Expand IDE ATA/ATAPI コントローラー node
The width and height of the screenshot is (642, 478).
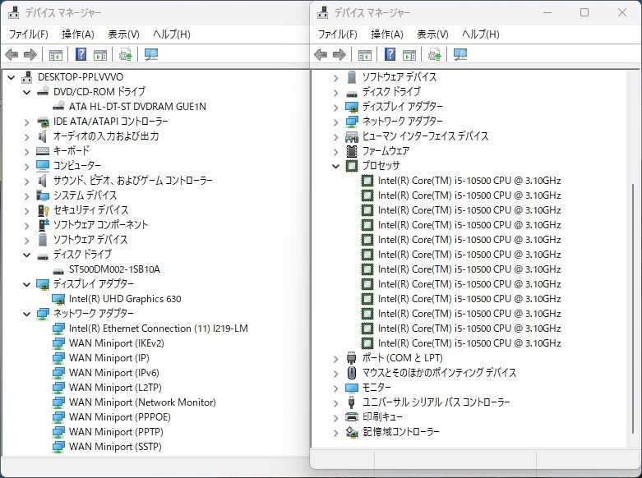pyautogui.click(x=26, y=122)
